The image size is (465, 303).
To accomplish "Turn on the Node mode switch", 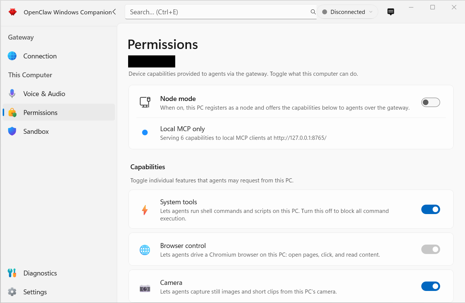I will coord(431,102).
